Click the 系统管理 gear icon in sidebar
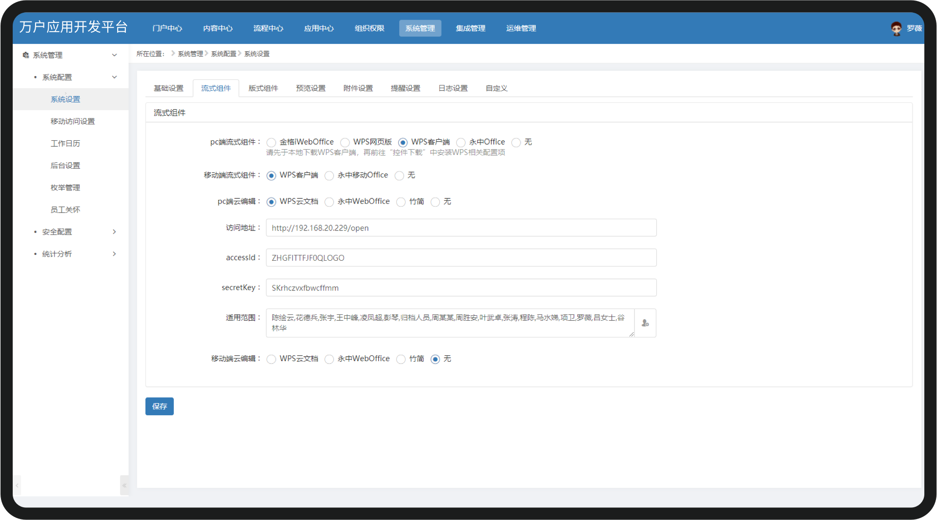 coord(26,55)
